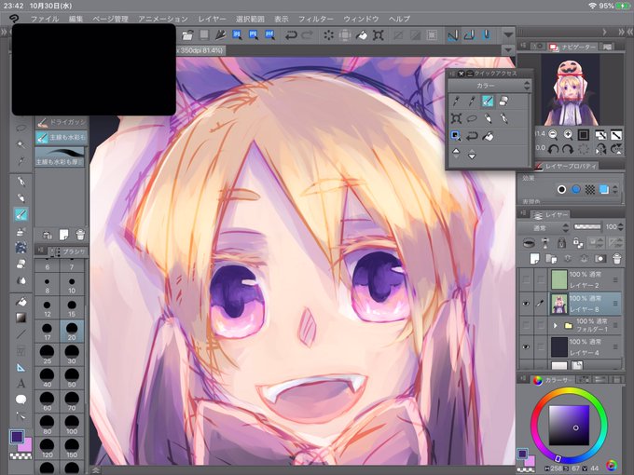The height and width of the screenshot is (475, 634).
Task: Select the Airbrush tool
Action: [21, 231]
